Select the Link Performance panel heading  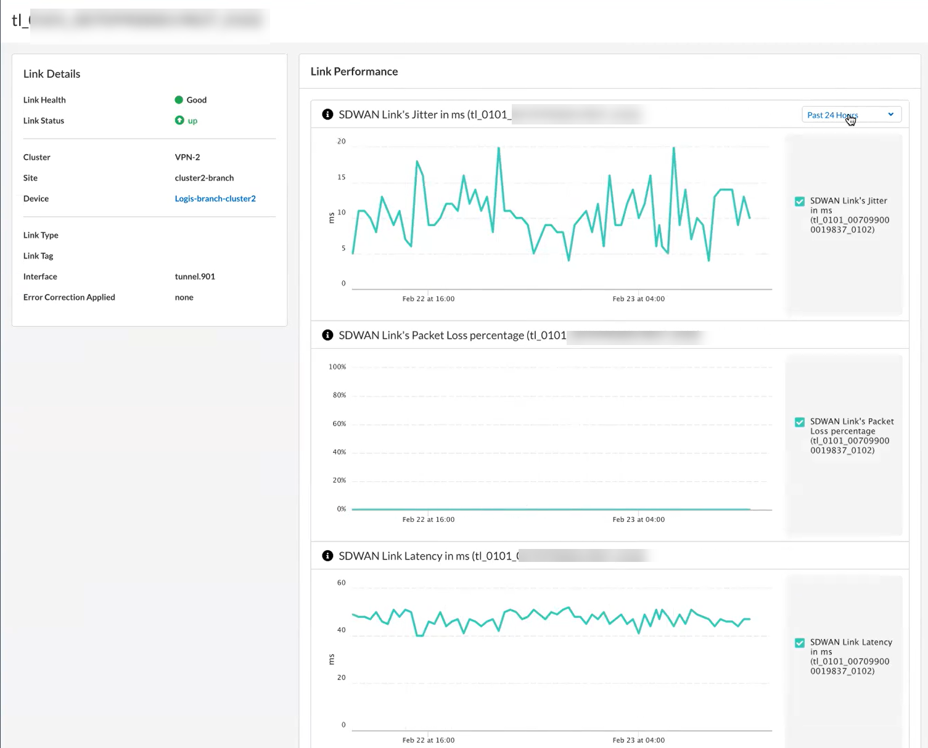click(x=354, y=71)
